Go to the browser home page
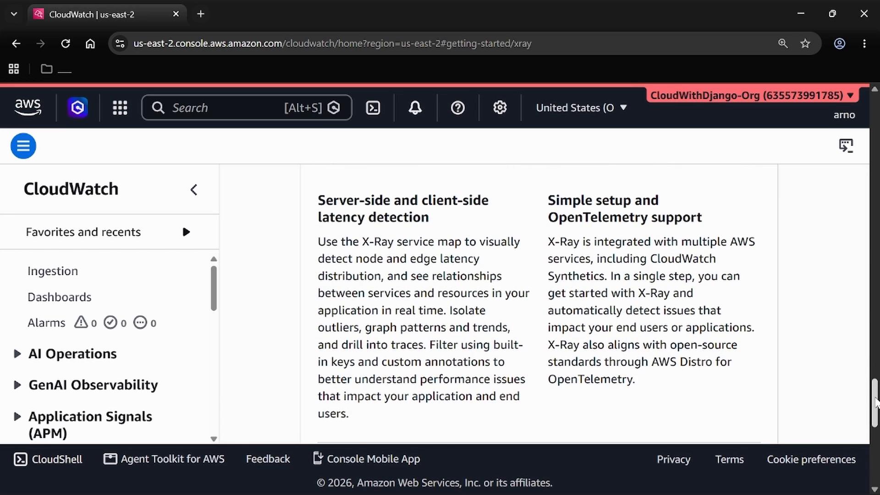880x495 pixels. [90, 44]
